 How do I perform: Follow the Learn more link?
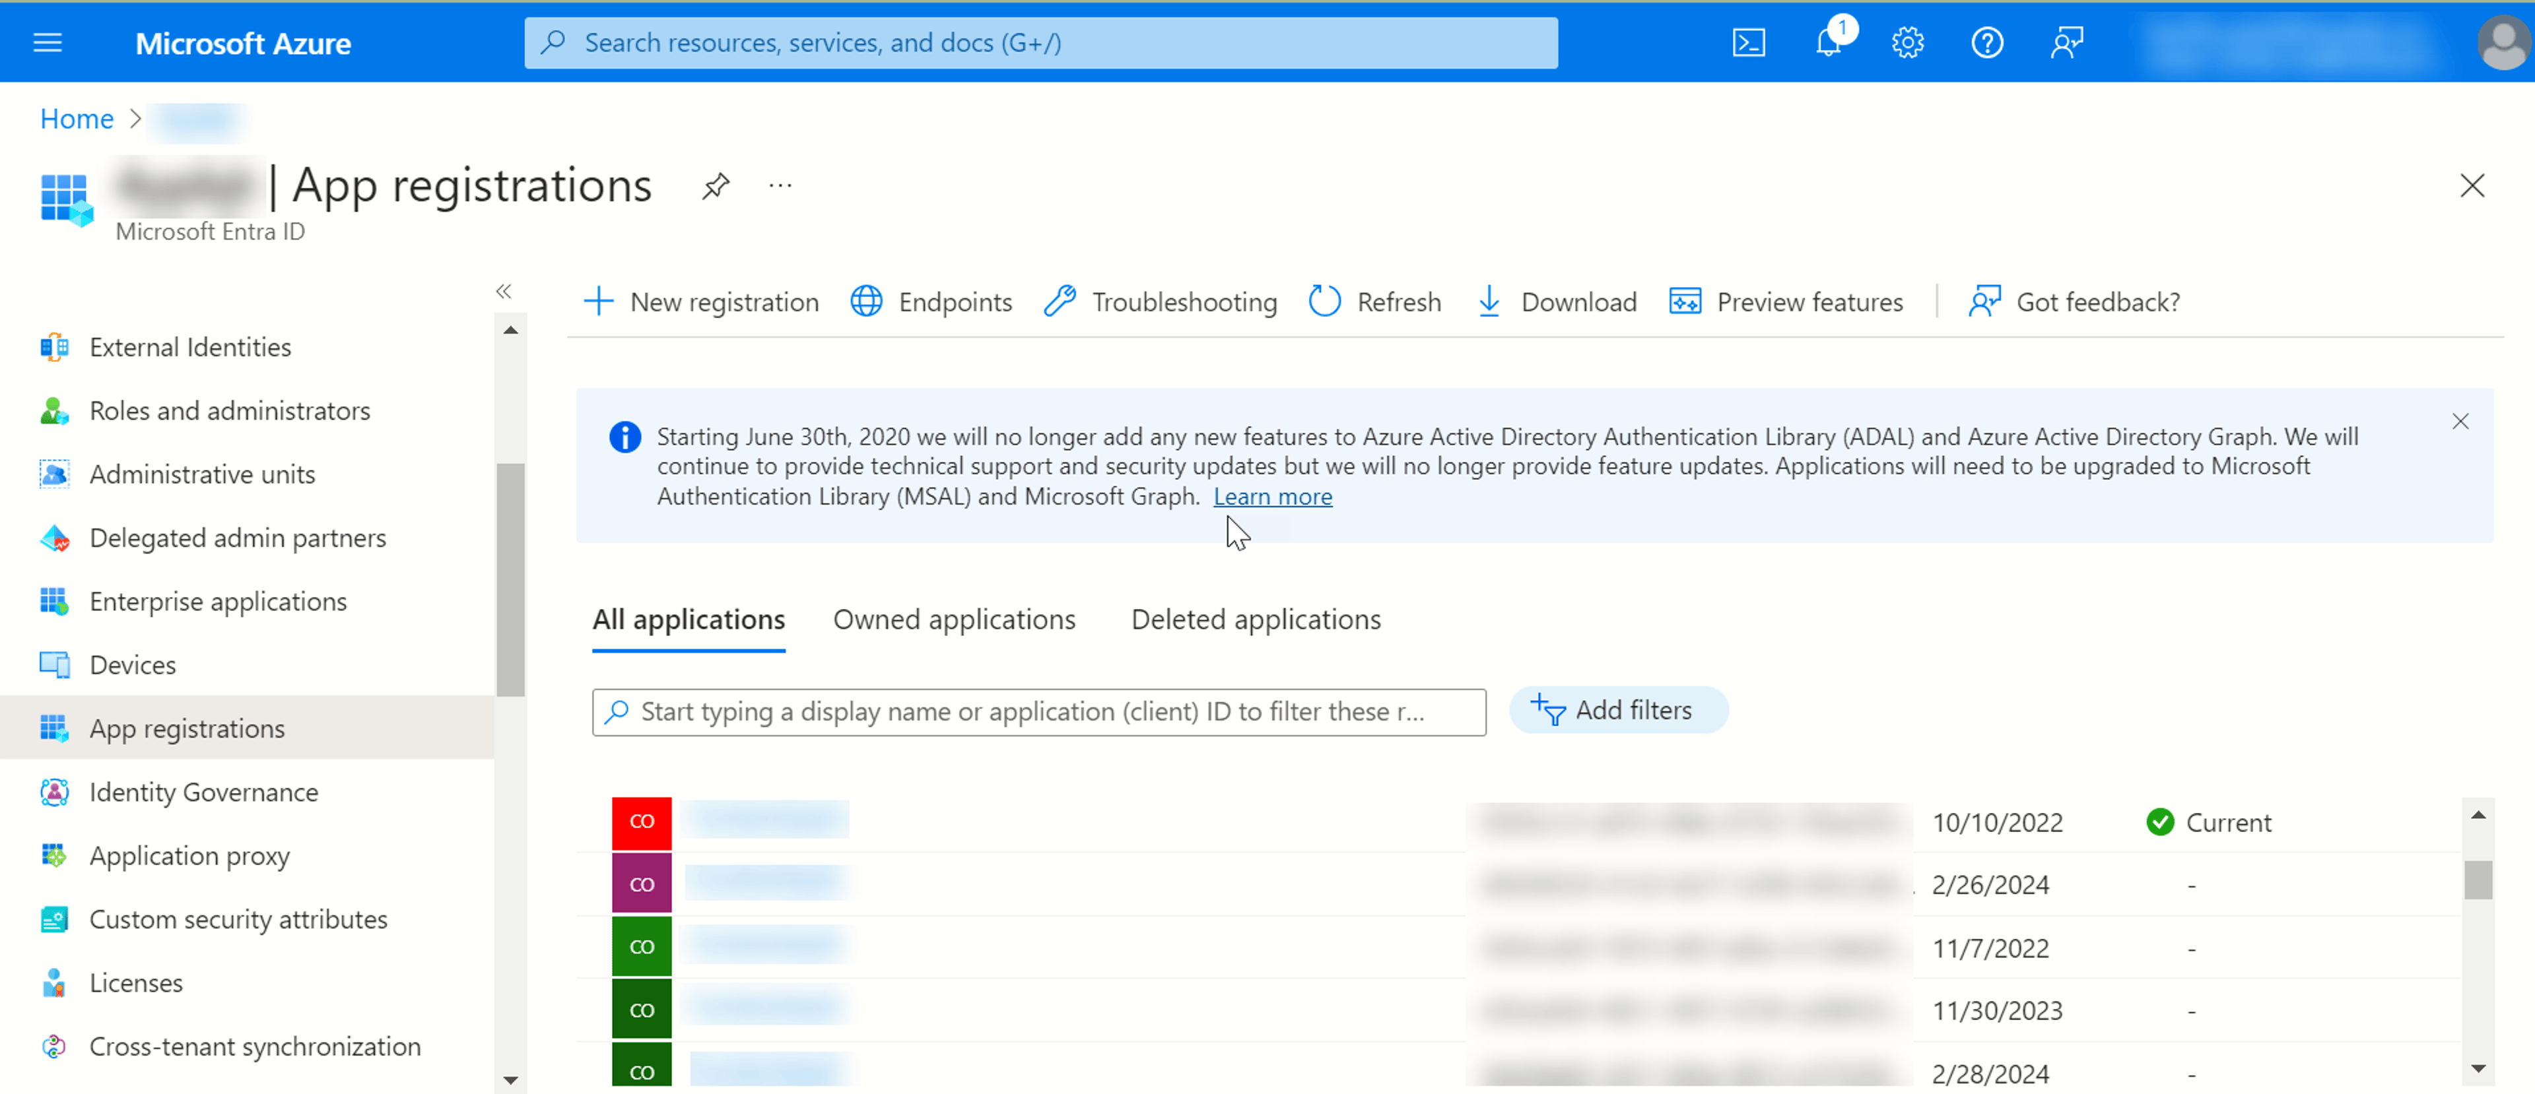tap(1272, 496)
